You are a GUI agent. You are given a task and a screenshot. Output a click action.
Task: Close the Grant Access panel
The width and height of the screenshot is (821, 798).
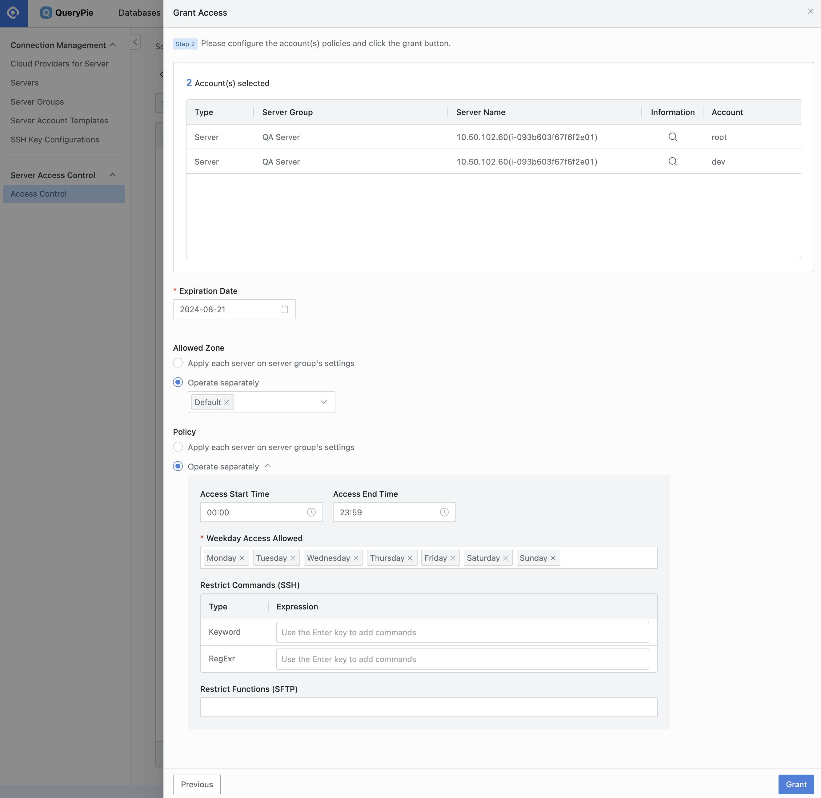[810, 11]
